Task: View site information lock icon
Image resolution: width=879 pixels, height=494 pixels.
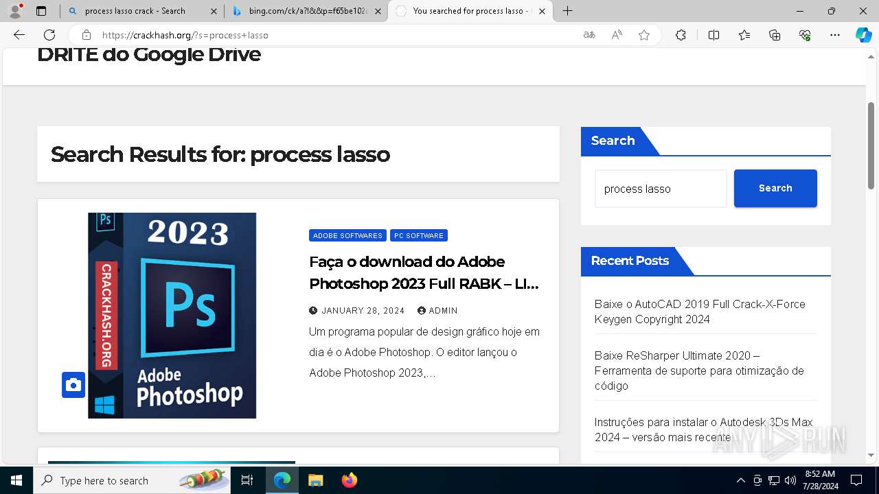Action: click(86, 35)
